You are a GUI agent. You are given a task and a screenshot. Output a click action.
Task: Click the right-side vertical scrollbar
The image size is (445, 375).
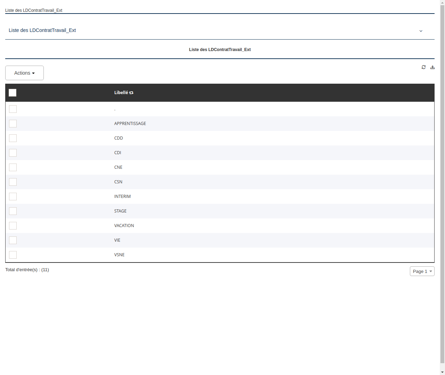point(442,187)
